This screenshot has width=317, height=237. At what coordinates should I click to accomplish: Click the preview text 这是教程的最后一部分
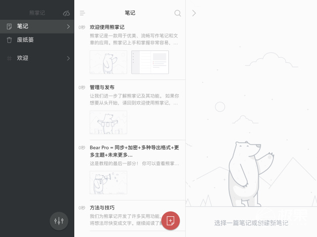134,163
